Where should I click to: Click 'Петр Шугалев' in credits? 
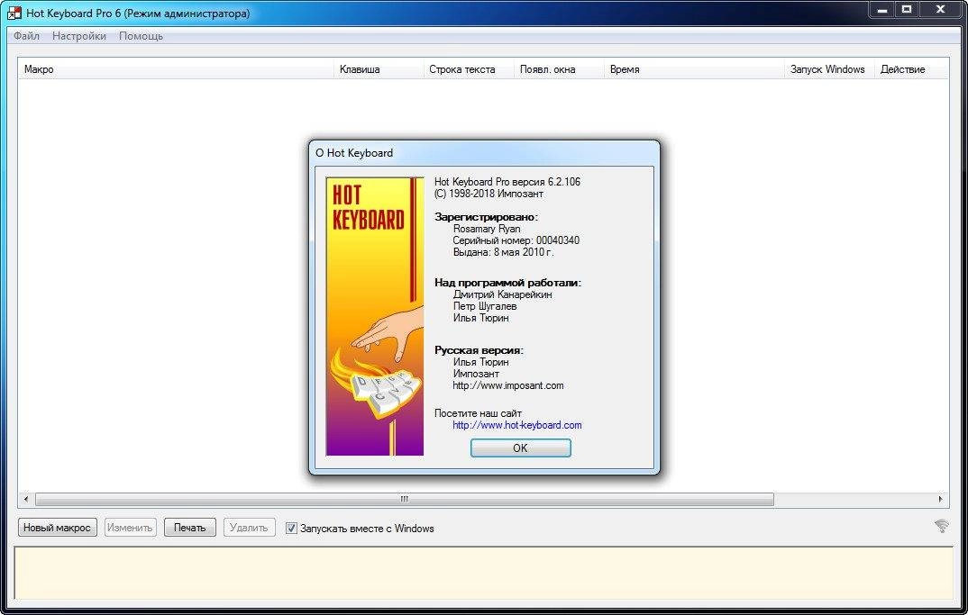485,306
